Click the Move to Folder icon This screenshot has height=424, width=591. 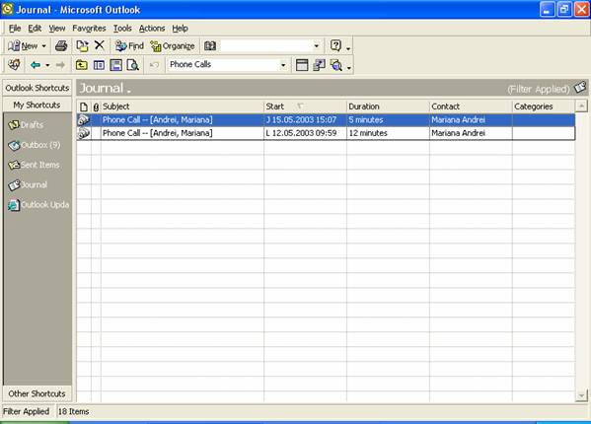point(82,46)
